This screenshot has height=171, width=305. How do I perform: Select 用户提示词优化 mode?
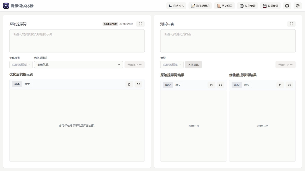(x=126, y=24)
